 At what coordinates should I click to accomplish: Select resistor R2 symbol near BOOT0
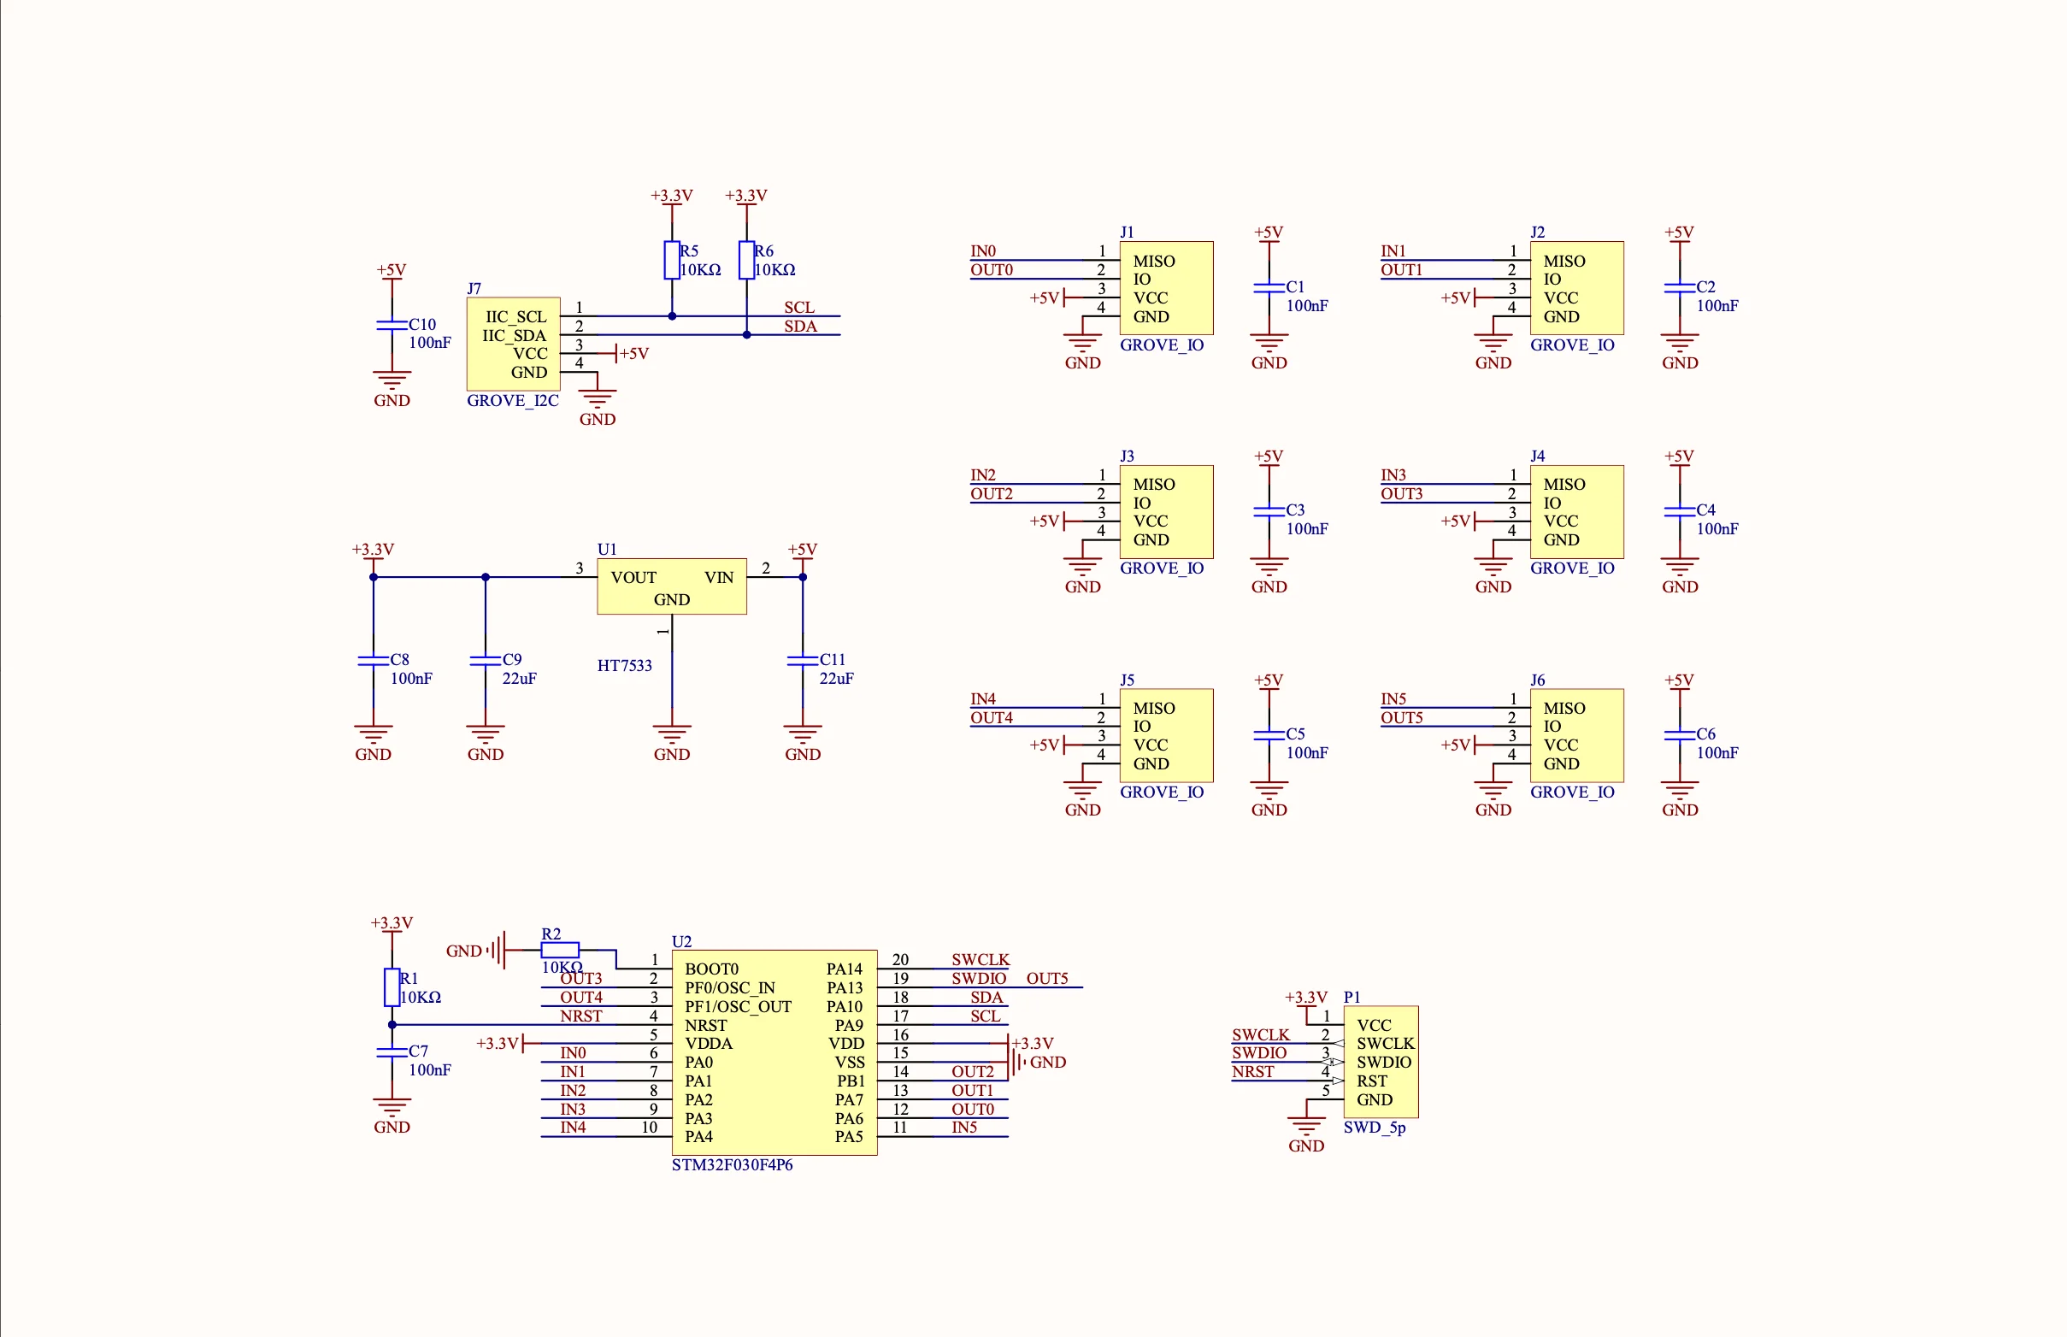pyautogui.click(x=560, y=950)
